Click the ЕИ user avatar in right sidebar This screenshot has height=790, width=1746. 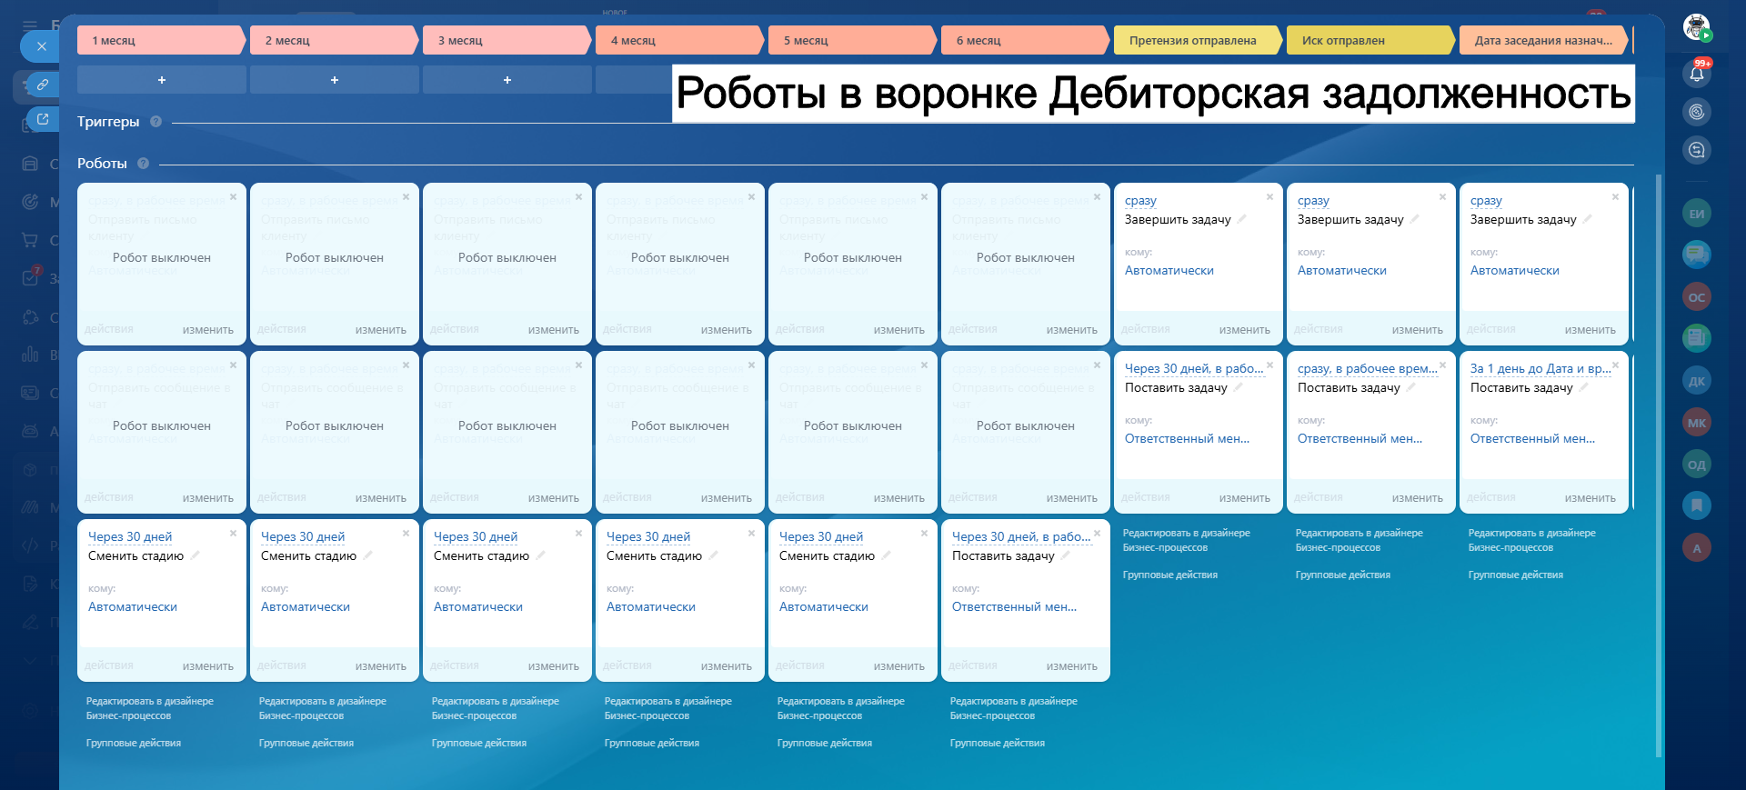(x=1696, y=214)
